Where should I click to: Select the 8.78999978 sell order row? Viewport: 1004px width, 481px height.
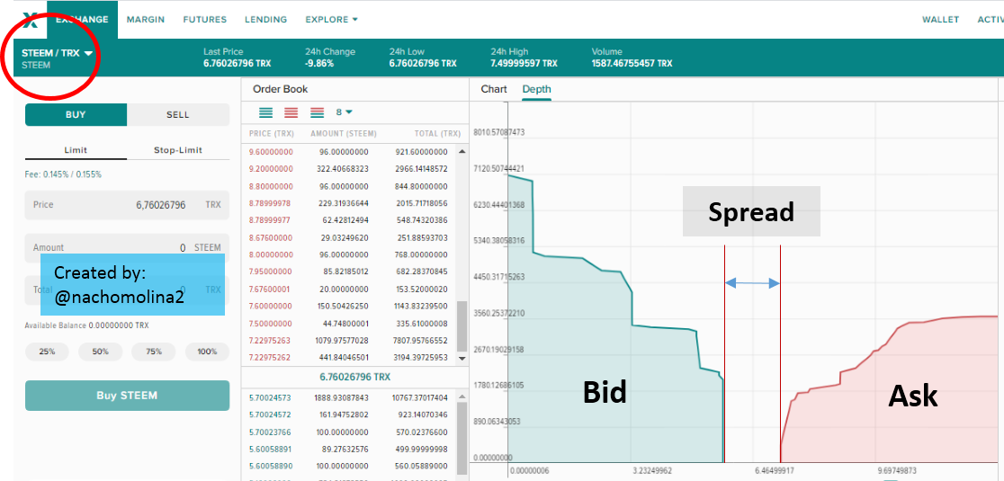pyautogui.click(x=349, y=203)
